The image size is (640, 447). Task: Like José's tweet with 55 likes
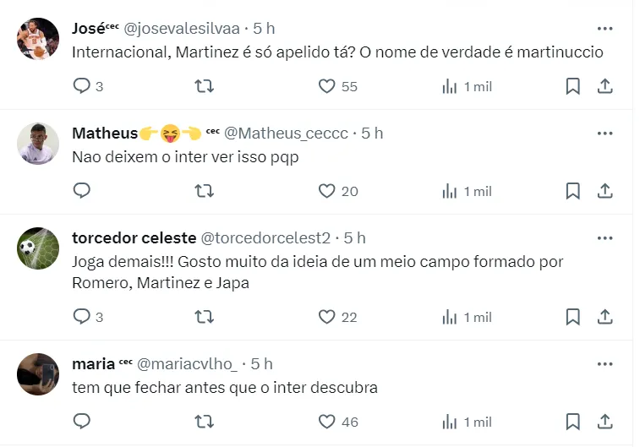(327, 86)
